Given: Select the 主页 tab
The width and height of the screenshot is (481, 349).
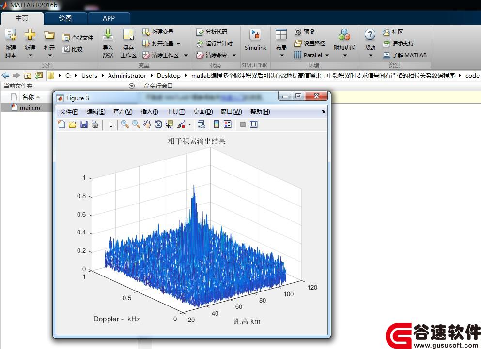Looking at the screenshot, I should (x=22, y=18).
